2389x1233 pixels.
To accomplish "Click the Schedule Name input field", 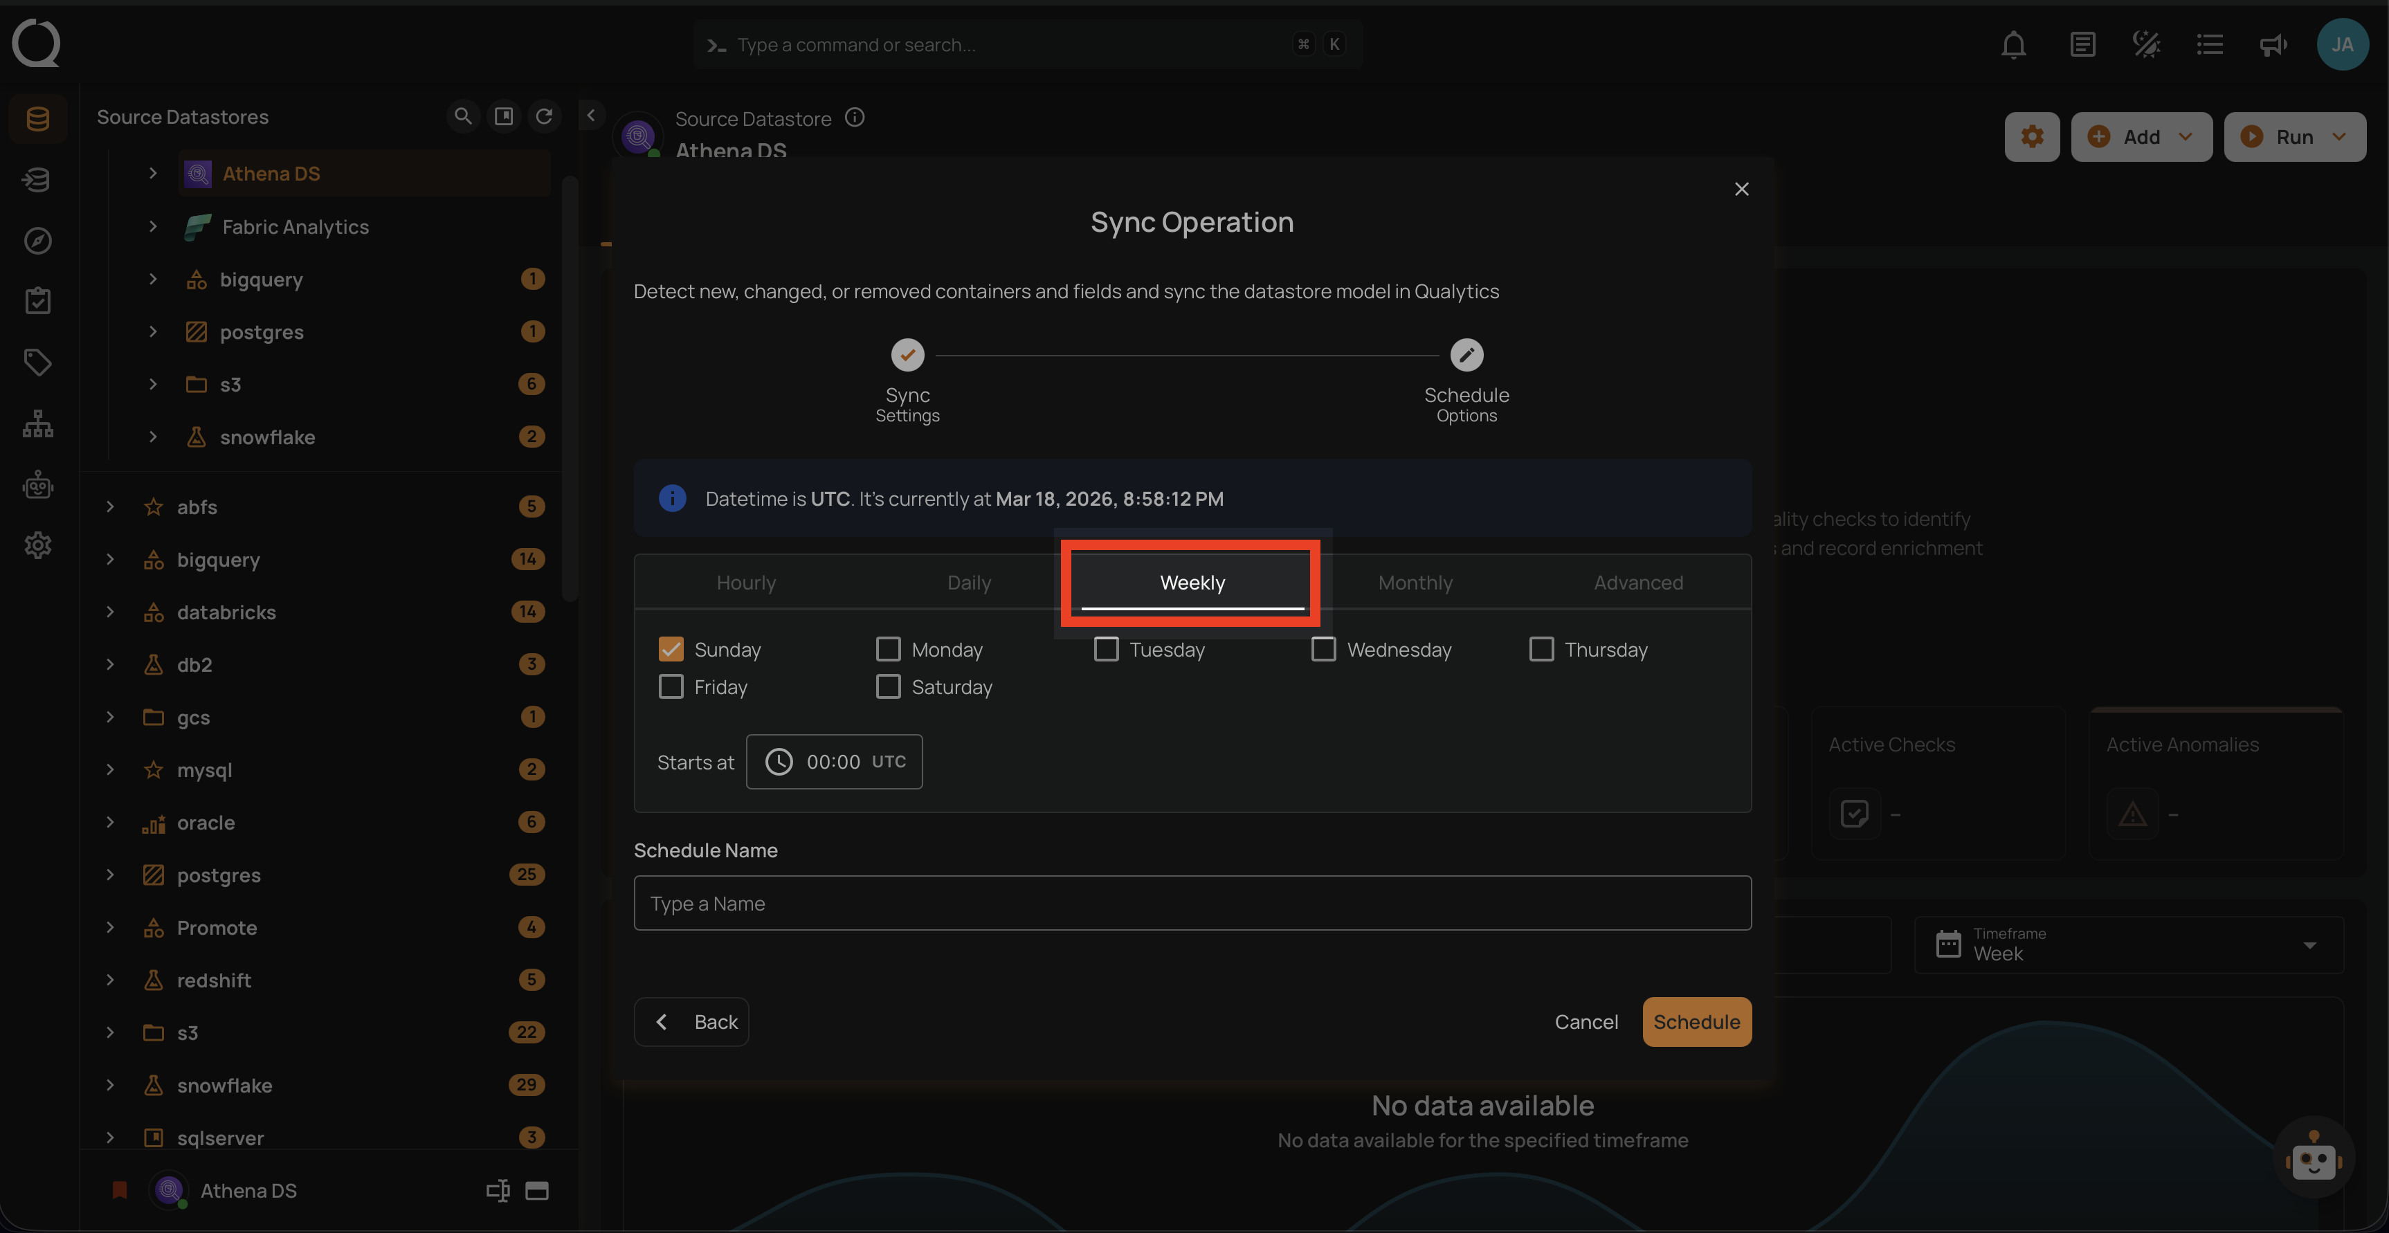I will coord(1192,903).
